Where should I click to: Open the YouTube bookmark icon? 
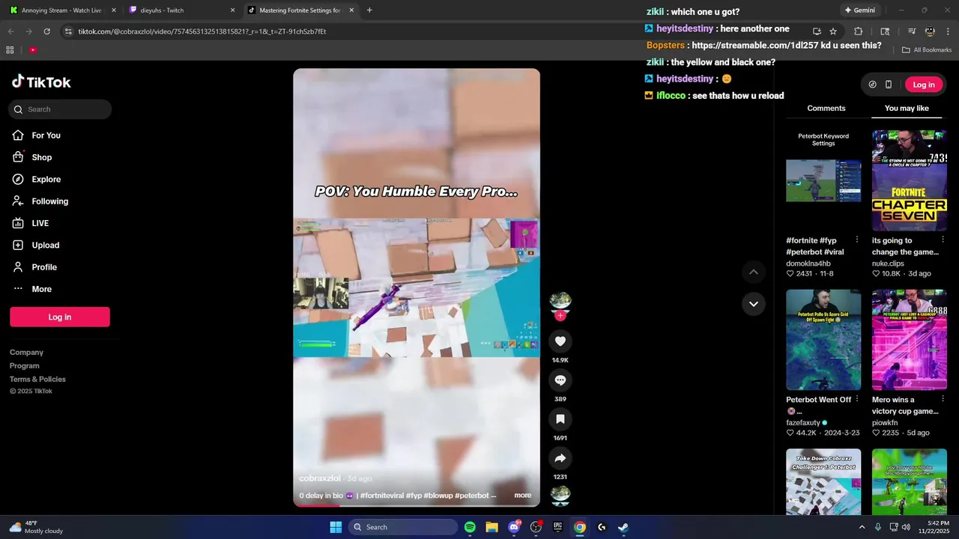pos(33,50)
